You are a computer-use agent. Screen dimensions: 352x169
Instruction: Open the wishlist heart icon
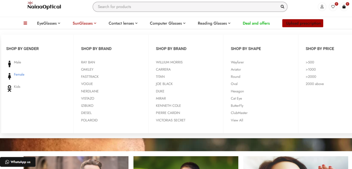pyautogui.click(x=333, y=7)
